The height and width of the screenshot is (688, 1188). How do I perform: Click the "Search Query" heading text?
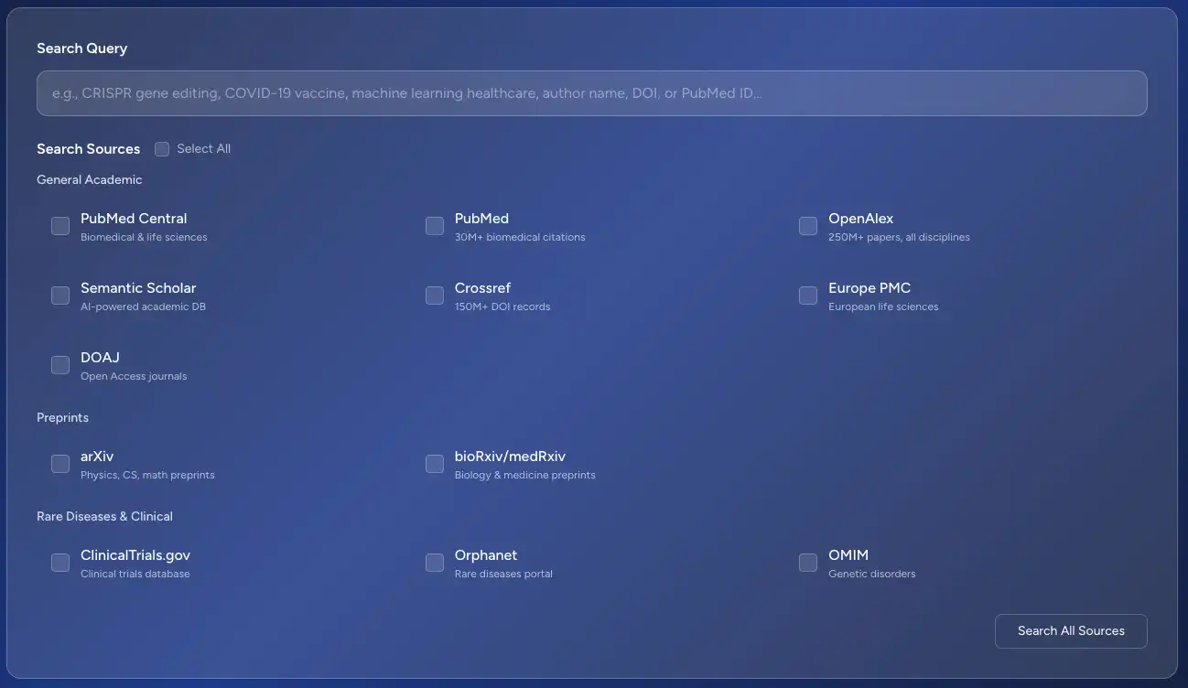point(82,48)
